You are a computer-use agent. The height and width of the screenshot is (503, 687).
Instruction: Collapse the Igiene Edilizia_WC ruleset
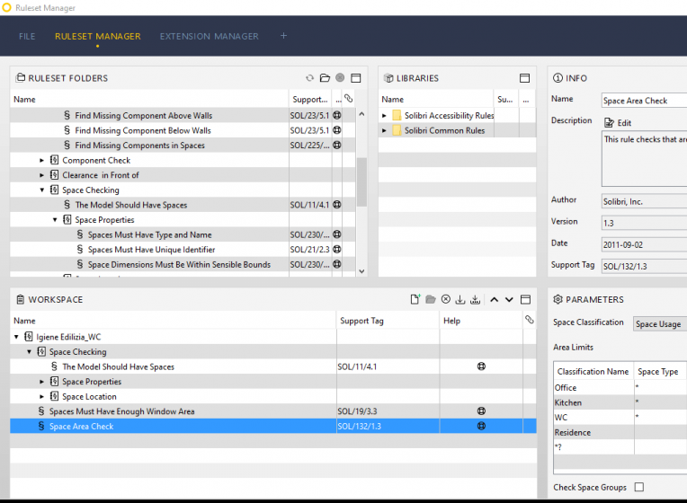(x=16, y=337)
